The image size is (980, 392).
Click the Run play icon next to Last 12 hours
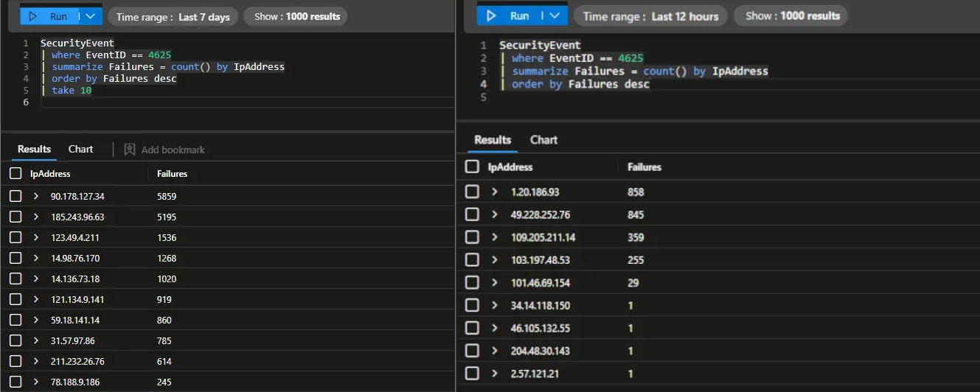[491, 15]
